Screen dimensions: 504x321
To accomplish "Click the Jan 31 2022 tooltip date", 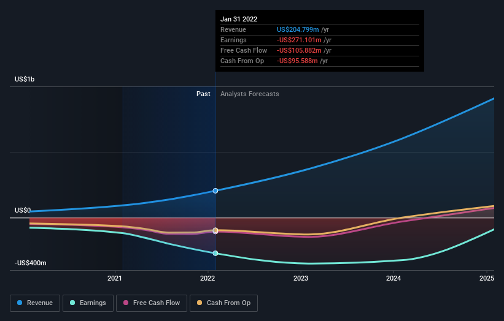I will (239, 19).
